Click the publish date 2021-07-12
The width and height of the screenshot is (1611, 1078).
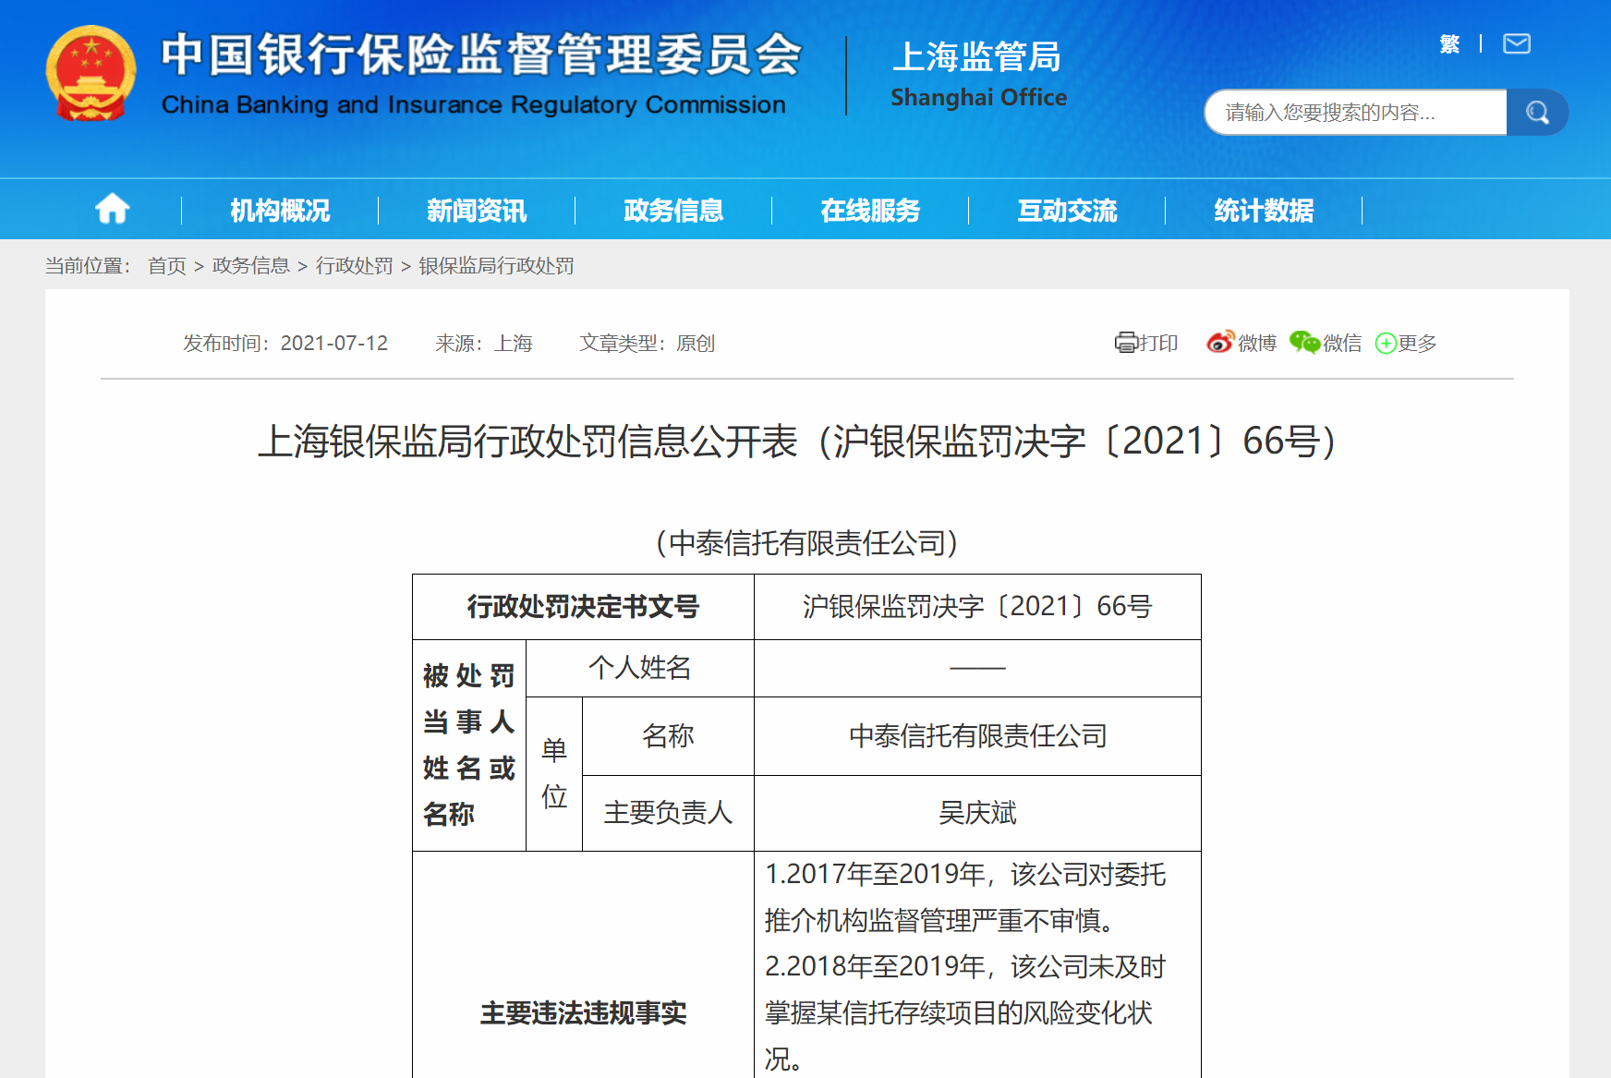pos(334,344)
